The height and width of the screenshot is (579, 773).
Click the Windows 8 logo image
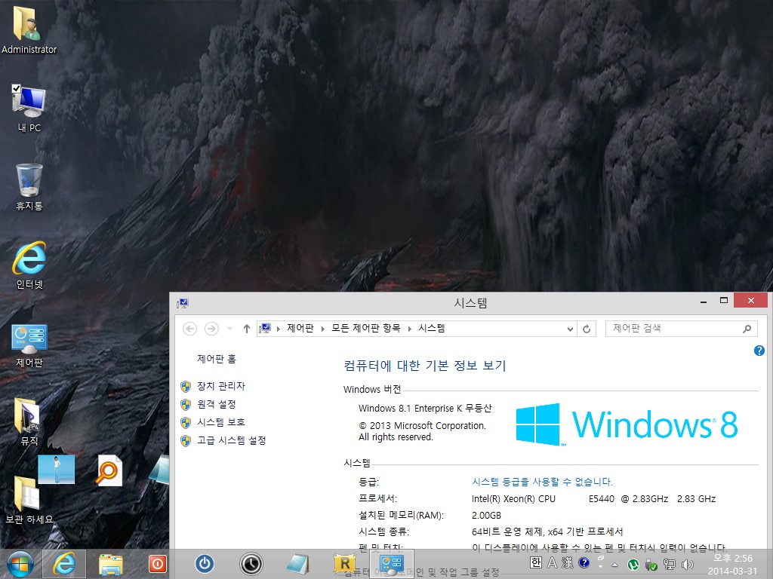[627, 424]
